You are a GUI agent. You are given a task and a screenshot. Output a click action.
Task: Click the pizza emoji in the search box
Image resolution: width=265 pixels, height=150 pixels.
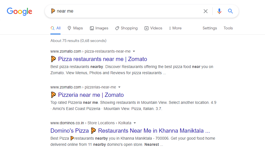click(x=53, y=11)
